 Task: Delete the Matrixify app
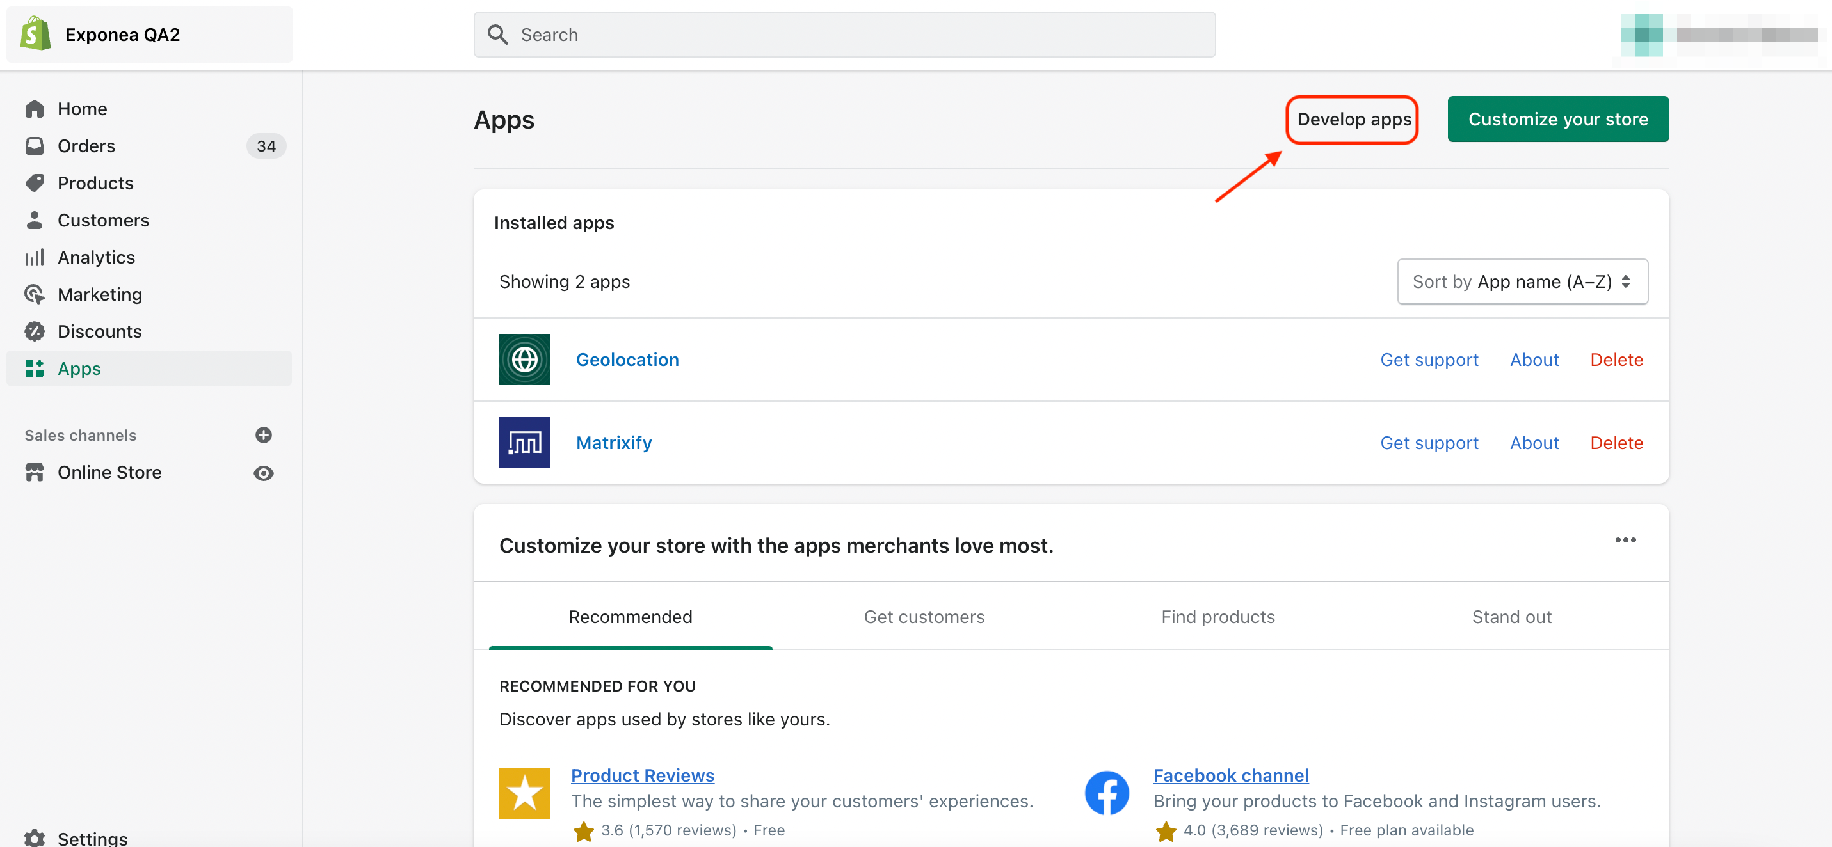tap(1616, 442)
